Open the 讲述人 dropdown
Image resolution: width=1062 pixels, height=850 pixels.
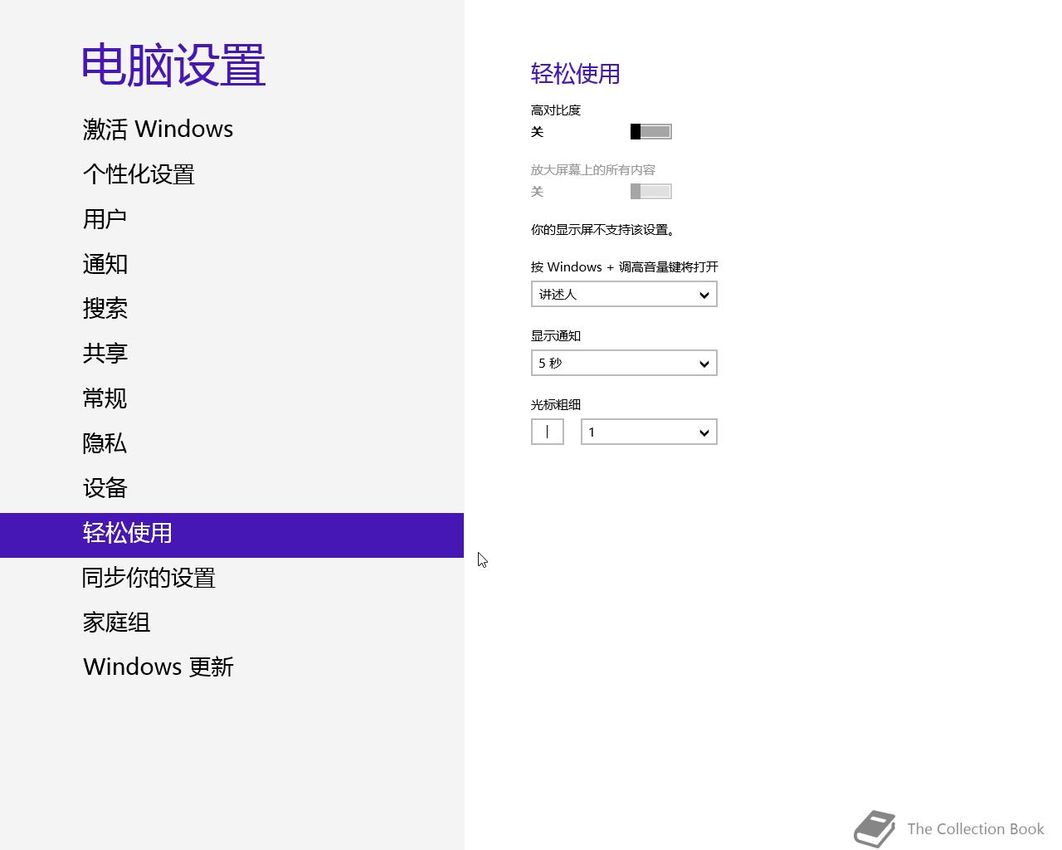coord(624,294)
